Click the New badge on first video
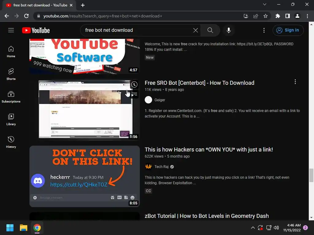Screen dimensions: 314x235 150,57
